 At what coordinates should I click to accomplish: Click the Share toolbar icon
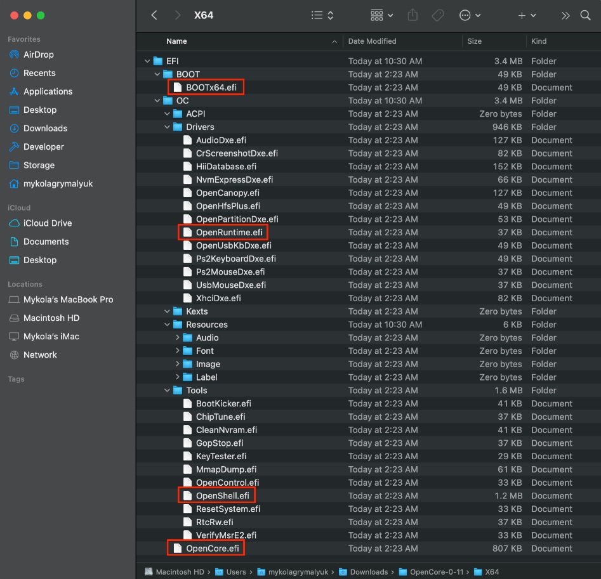click(413, 15)
